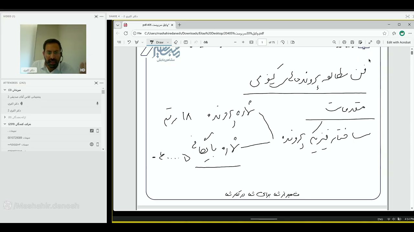The width and height of the screenshot is (414, 232).
Task: Maximize the SHARE 4 panel
Action: point(407,16)
